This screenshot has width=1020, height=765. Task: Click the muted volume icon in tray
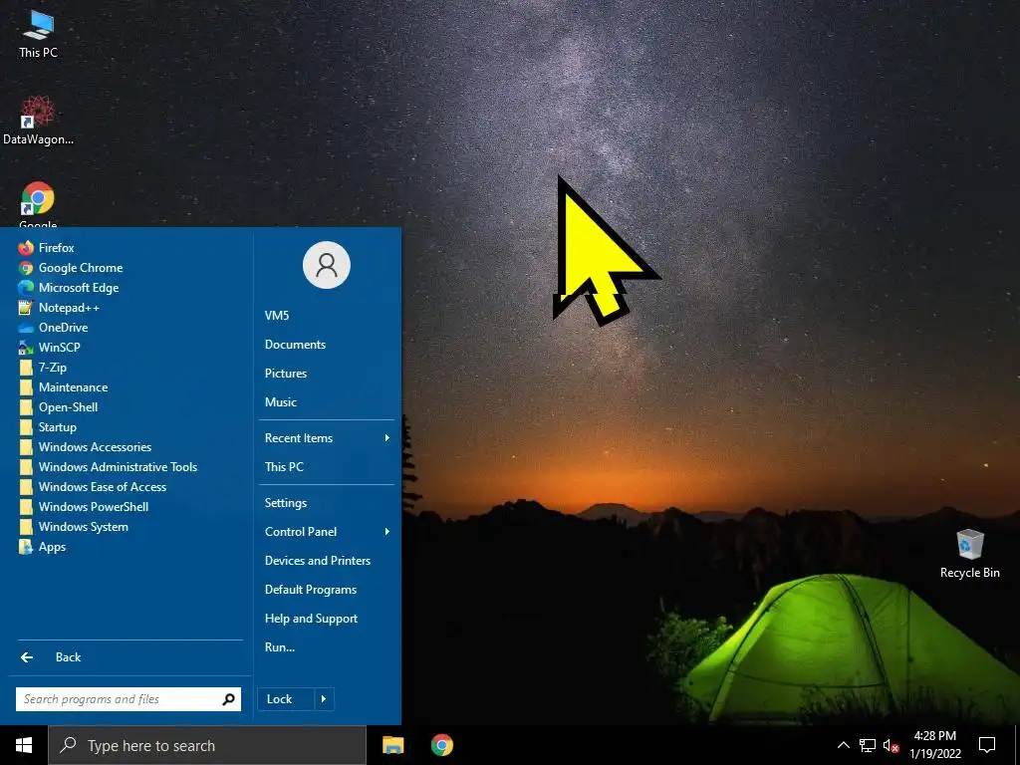pos(892,745)
